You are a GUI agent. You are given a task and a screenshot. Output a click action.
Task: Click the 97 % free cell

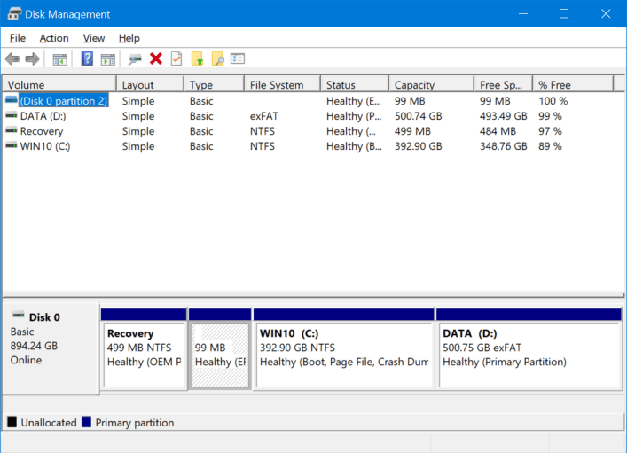click(550, 131)
